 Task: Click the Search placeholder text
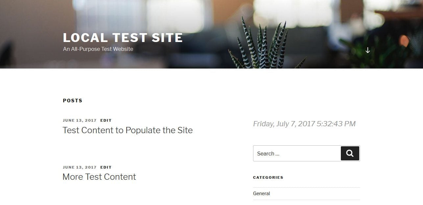268,154
